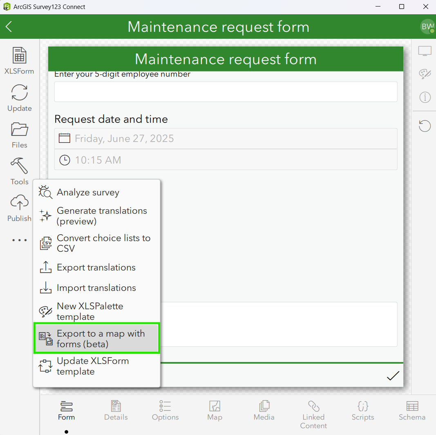
Task: Open the Schema tab
Action: click(412, 411)
